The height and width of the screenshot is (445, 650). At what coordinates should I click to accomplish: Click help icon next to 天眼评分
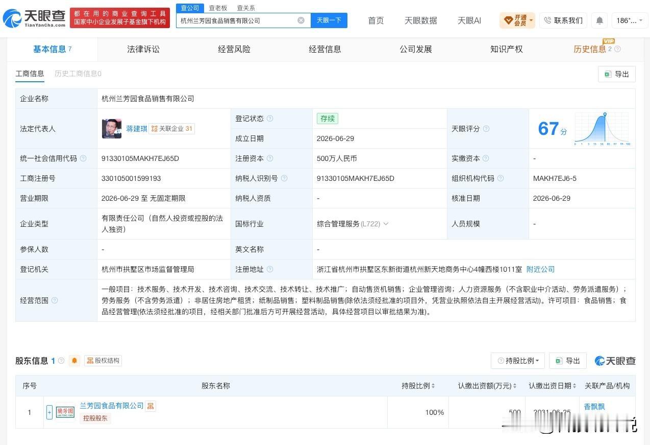486,129
